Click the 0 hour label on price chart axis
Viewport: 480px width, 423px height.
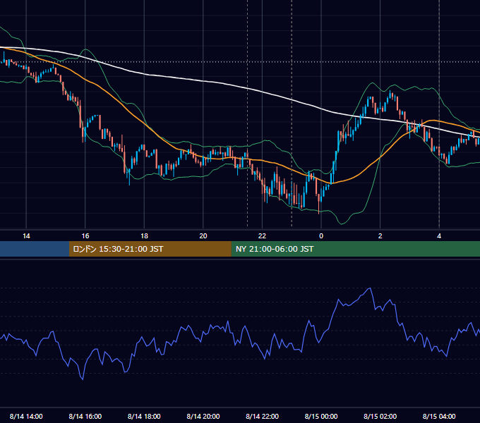tap(321, 236)
